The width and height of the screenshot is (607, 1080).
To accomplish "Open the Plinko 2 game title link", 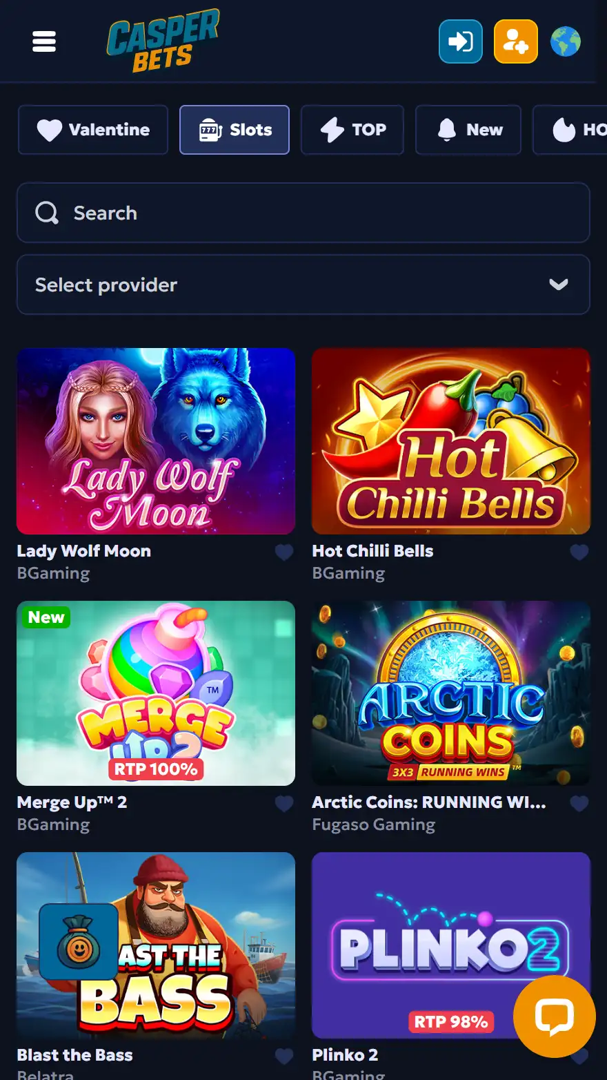I will coord(345,1055).
